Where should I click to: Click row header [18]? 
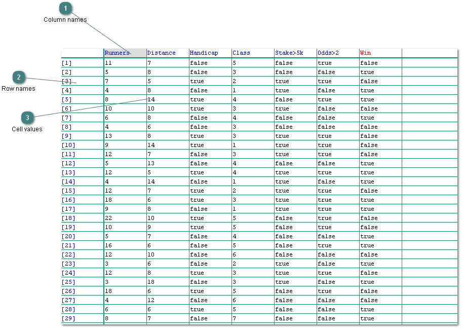pyautogui.click(x=68, y=218)
